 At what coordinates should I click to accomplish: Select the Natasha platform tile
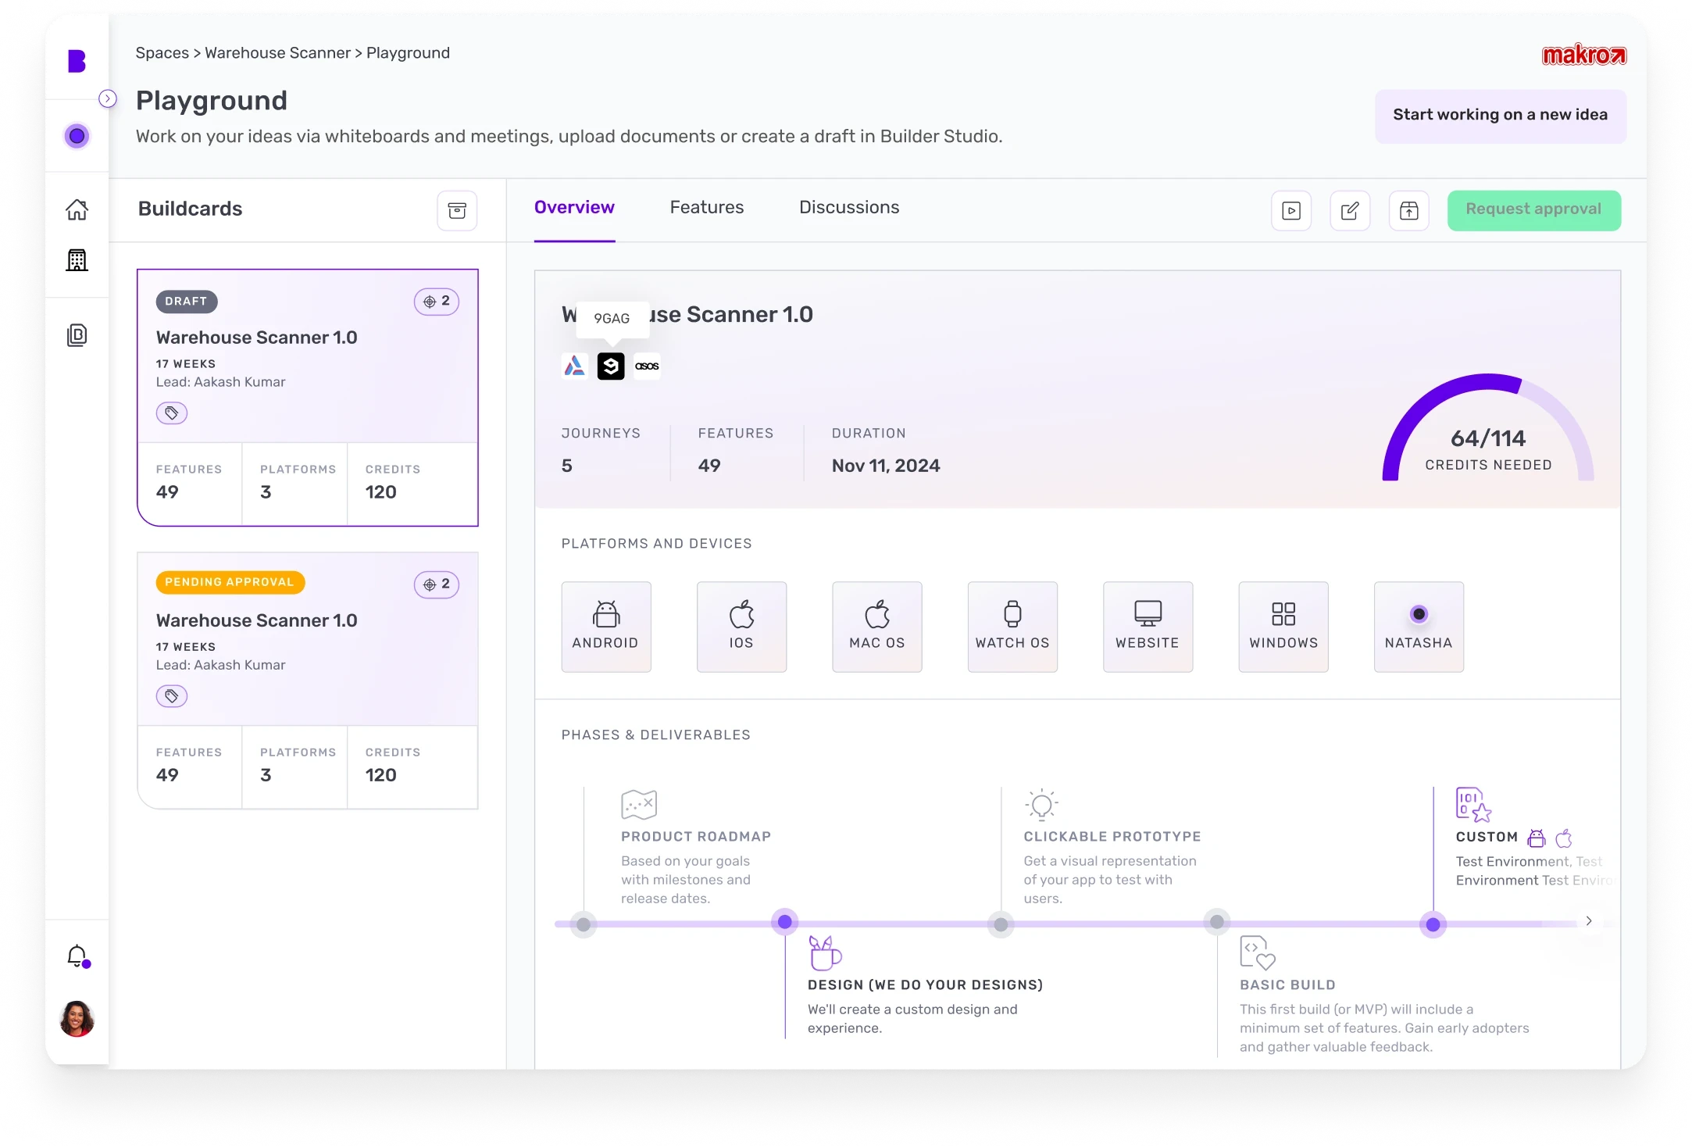(x=1419, y=627)
